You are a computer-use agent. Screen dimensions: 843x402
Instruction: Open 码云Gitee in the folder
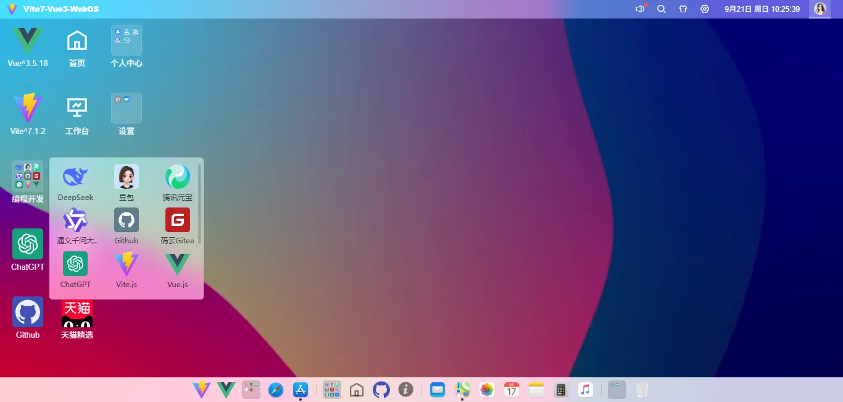click(x=177, y=219)
